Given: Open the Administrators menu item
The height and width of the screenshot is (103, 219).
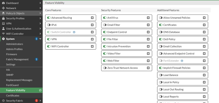Looking at the screenshot, I should coord(15,44).
